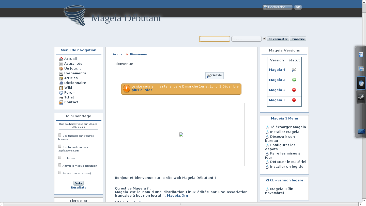Click the search magnifier icon in Recherche box
Image resolution: width=366 pixels, height=206 pixels.
coord(265,7)
